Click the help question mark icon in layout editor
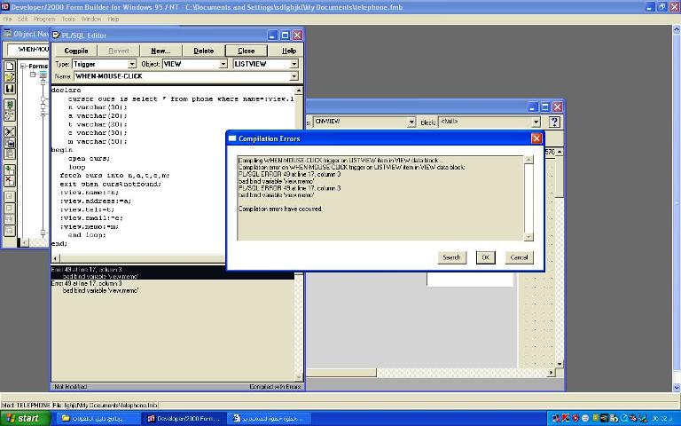681x426 pixels. (554, 122)
